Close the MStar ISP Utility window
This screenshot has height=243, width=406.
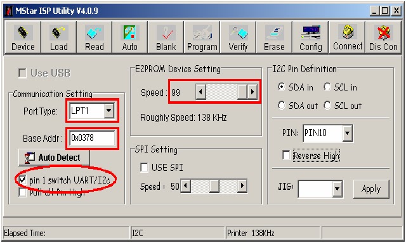click(x=396, y=11)
